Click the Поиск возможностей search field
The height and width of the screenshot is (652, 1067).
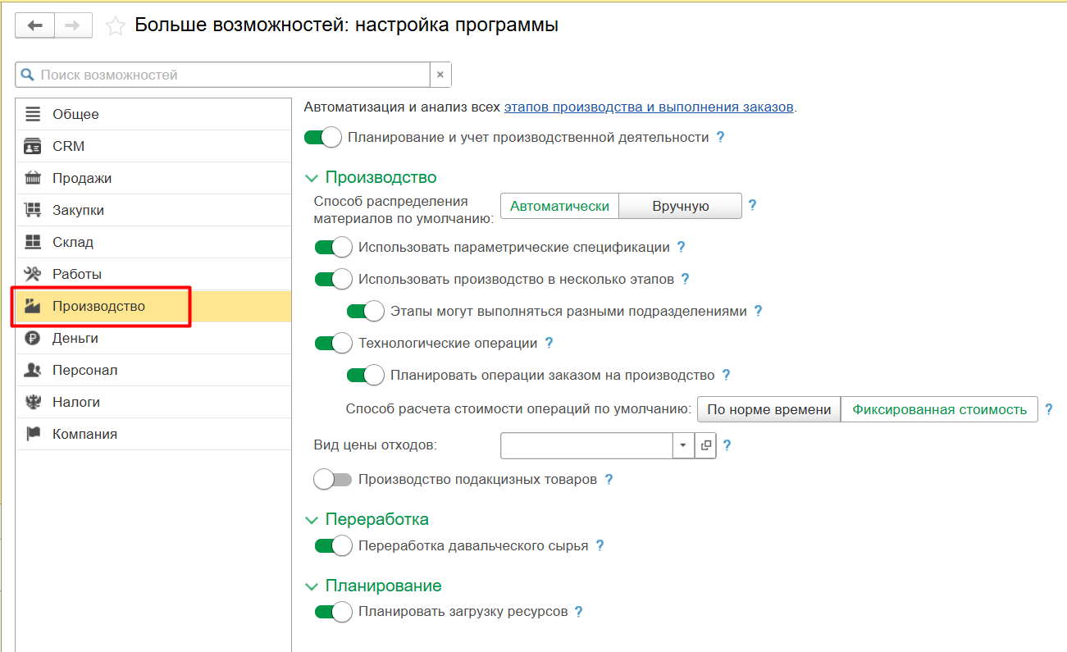pos(223,75)
